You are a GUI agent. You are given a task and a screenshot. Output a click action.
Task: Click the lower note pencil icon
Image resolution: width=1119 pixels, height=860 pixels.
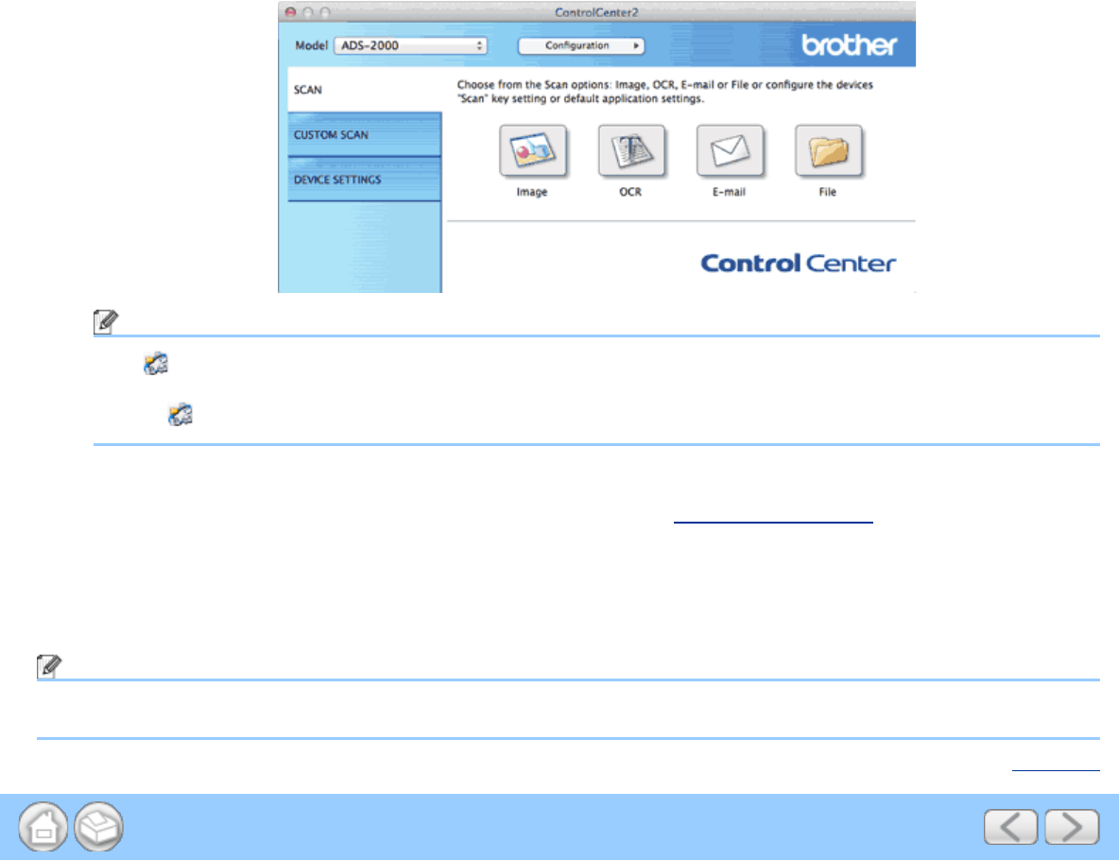pos(49,666)
